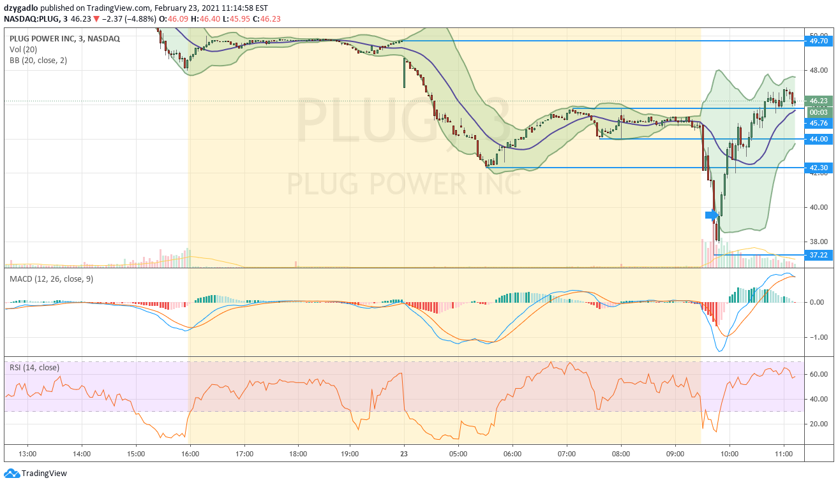Select the PLUG POWER INC, 3, NASDAQ legend
The image size is (838, 485).
[x=64, y=39]
